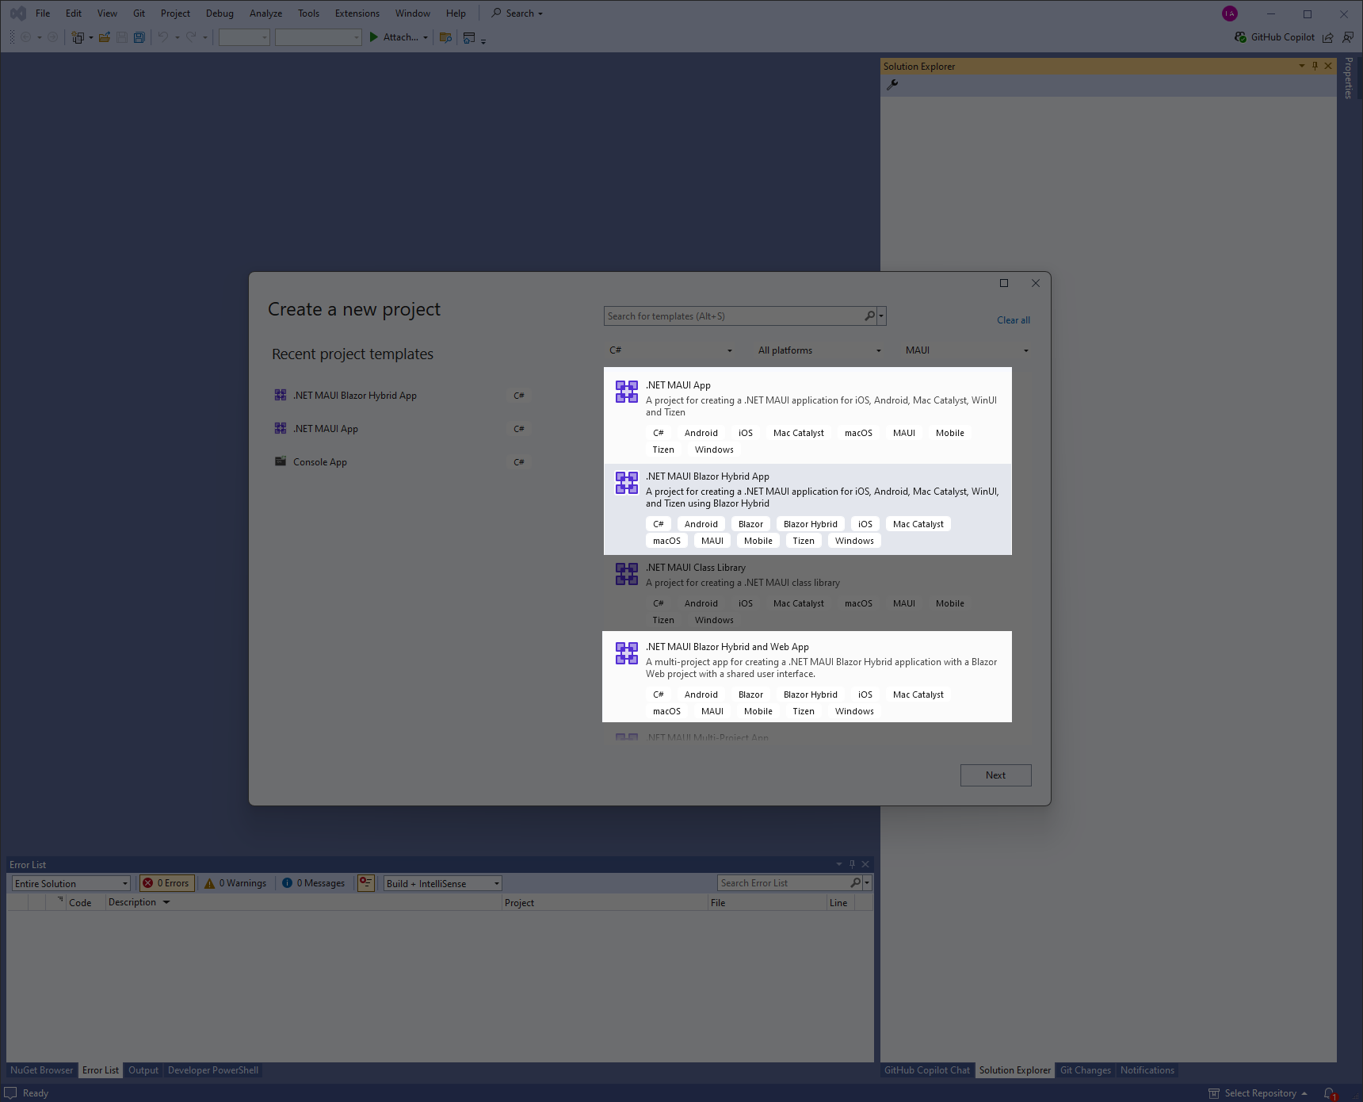This screenshot has height=1102, width=1363.
Task: Click the Open File folder icon in toolbar
Action: coord(104,37)
